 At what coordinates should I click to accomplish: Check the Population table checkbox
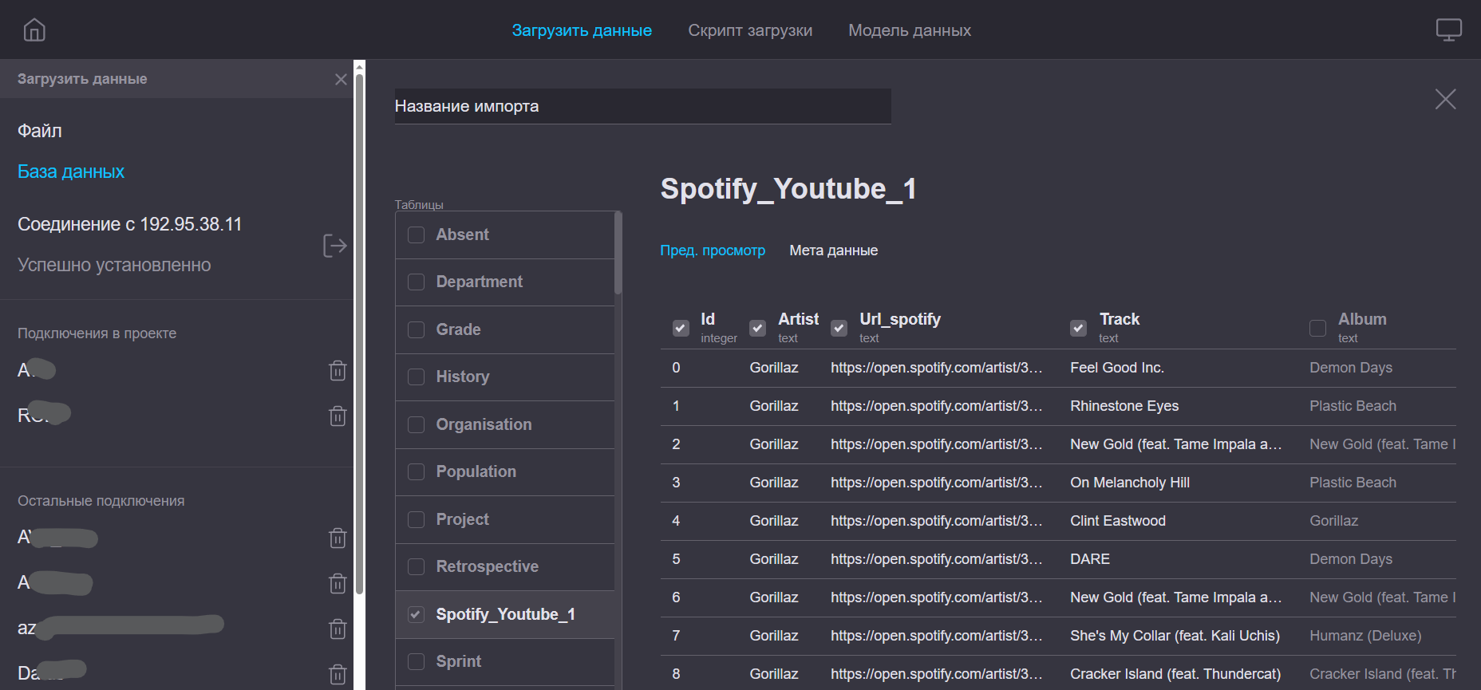(416, 471)
